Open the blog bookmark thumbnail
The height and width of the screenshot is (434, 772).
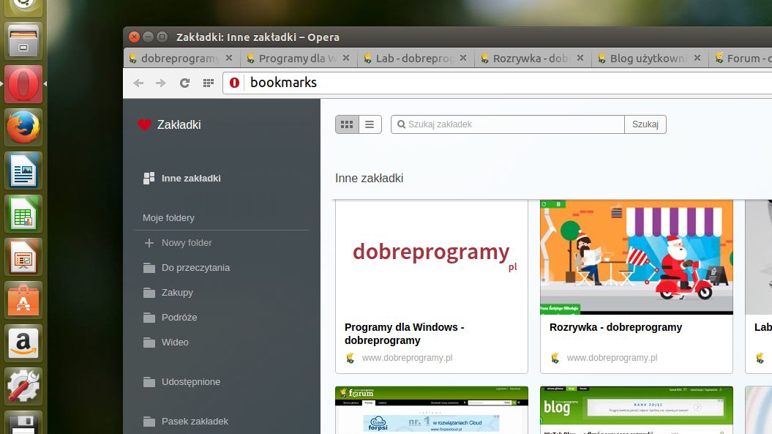point(637,411)
